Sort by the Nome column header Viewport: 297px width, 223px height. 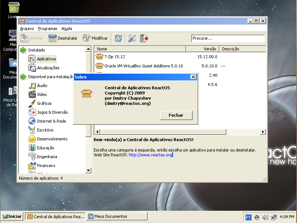[x=140, y=49]
